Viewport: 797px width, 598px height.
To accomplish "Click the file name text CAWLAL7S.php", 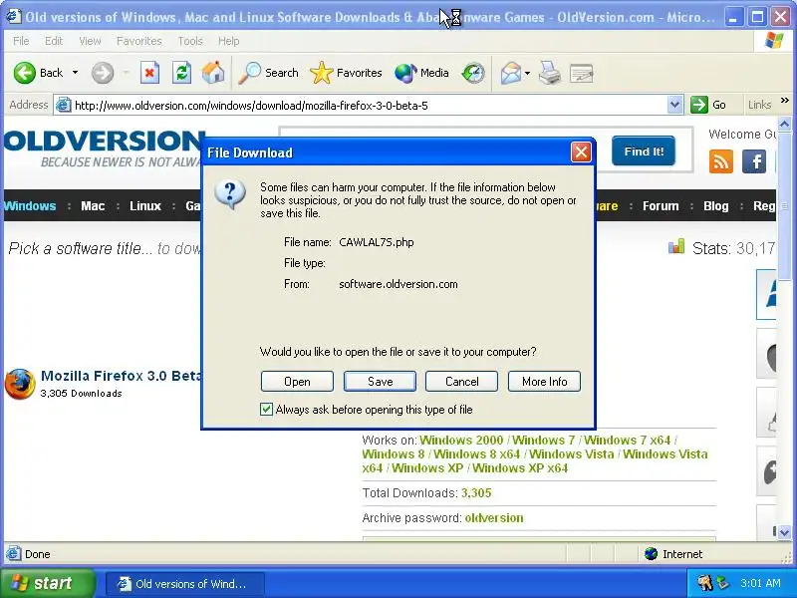I will point(377,242).
